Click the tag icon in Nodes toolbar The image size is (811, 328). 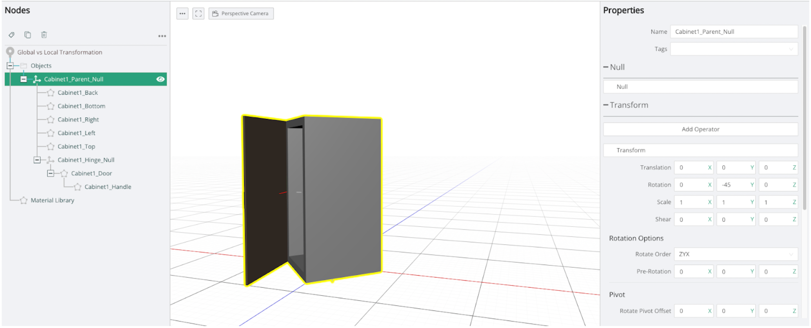[12, 35]
